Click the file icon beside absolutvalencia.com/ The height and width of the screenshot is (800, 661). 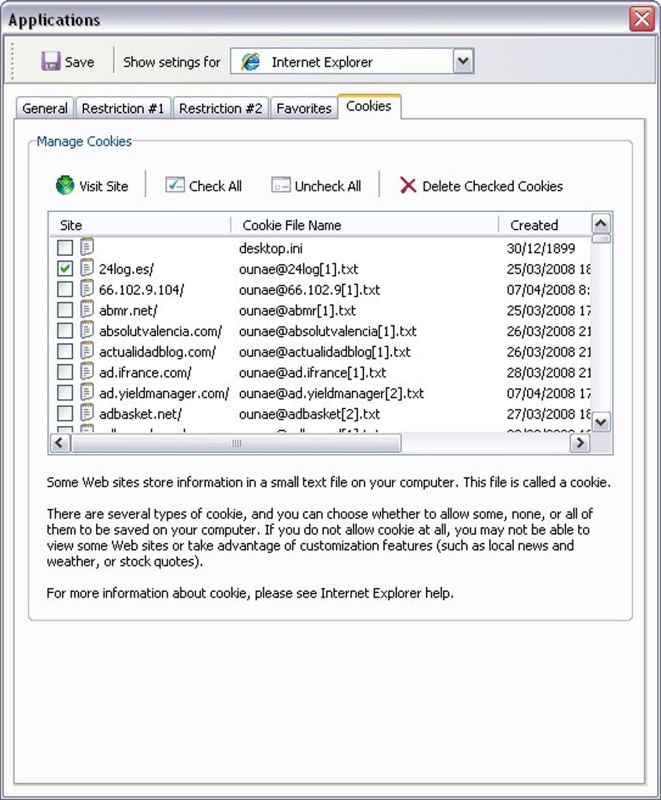coord(87,330)
